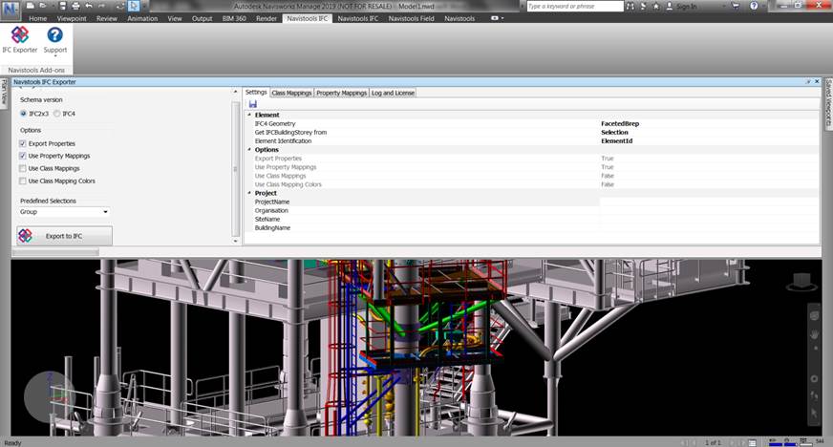Open the Review ribbon tab
Viewport: 833px width, 447px height.
pyautogui.click(x=107, y=18)
